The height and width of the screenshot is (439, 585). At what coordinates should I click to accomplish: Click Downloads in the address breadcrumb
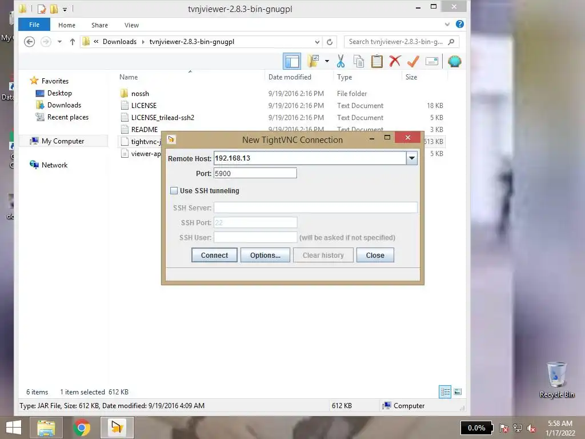pos(120,42)
